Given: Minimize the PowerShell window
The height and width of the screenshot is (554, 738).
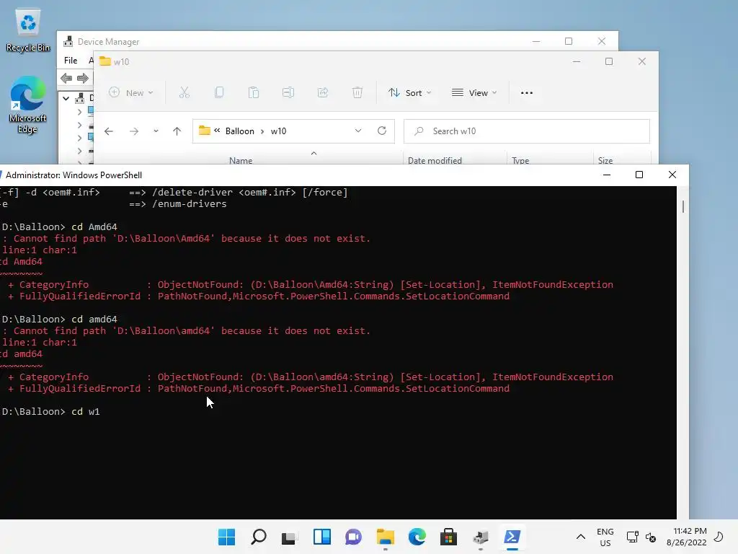Looking at the screenshot, I should pos(607,175).
